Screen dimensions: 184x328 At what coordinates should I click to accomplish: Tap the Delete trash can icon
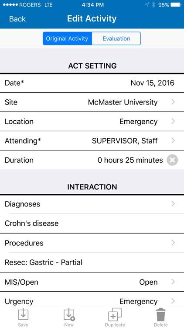pos(160,314)
